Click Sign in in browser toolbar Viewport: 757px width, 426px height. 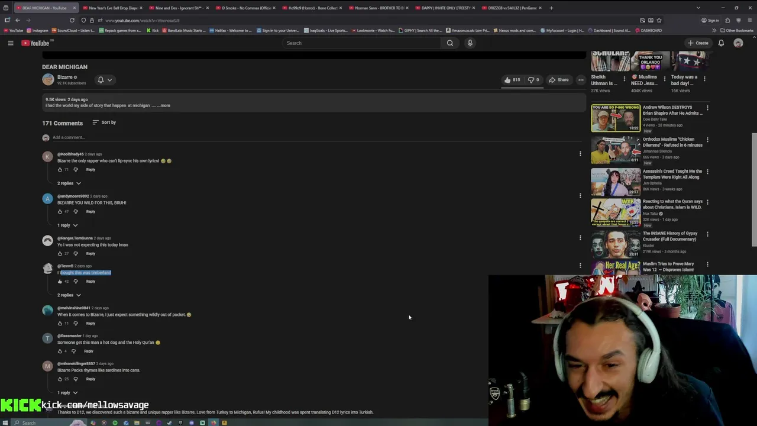(710, 20)
